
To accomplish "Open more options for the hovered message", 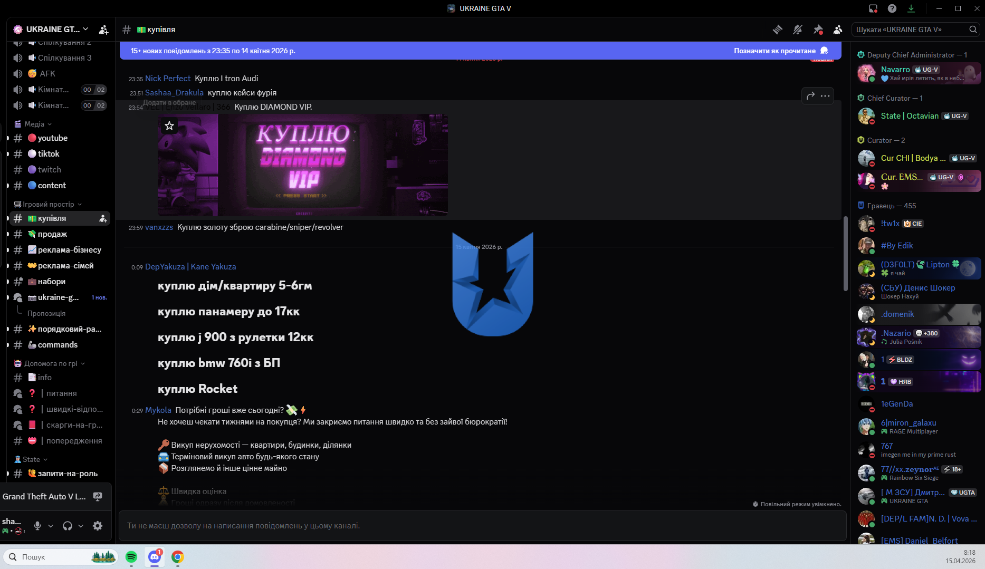I will (x=825, y=95).
